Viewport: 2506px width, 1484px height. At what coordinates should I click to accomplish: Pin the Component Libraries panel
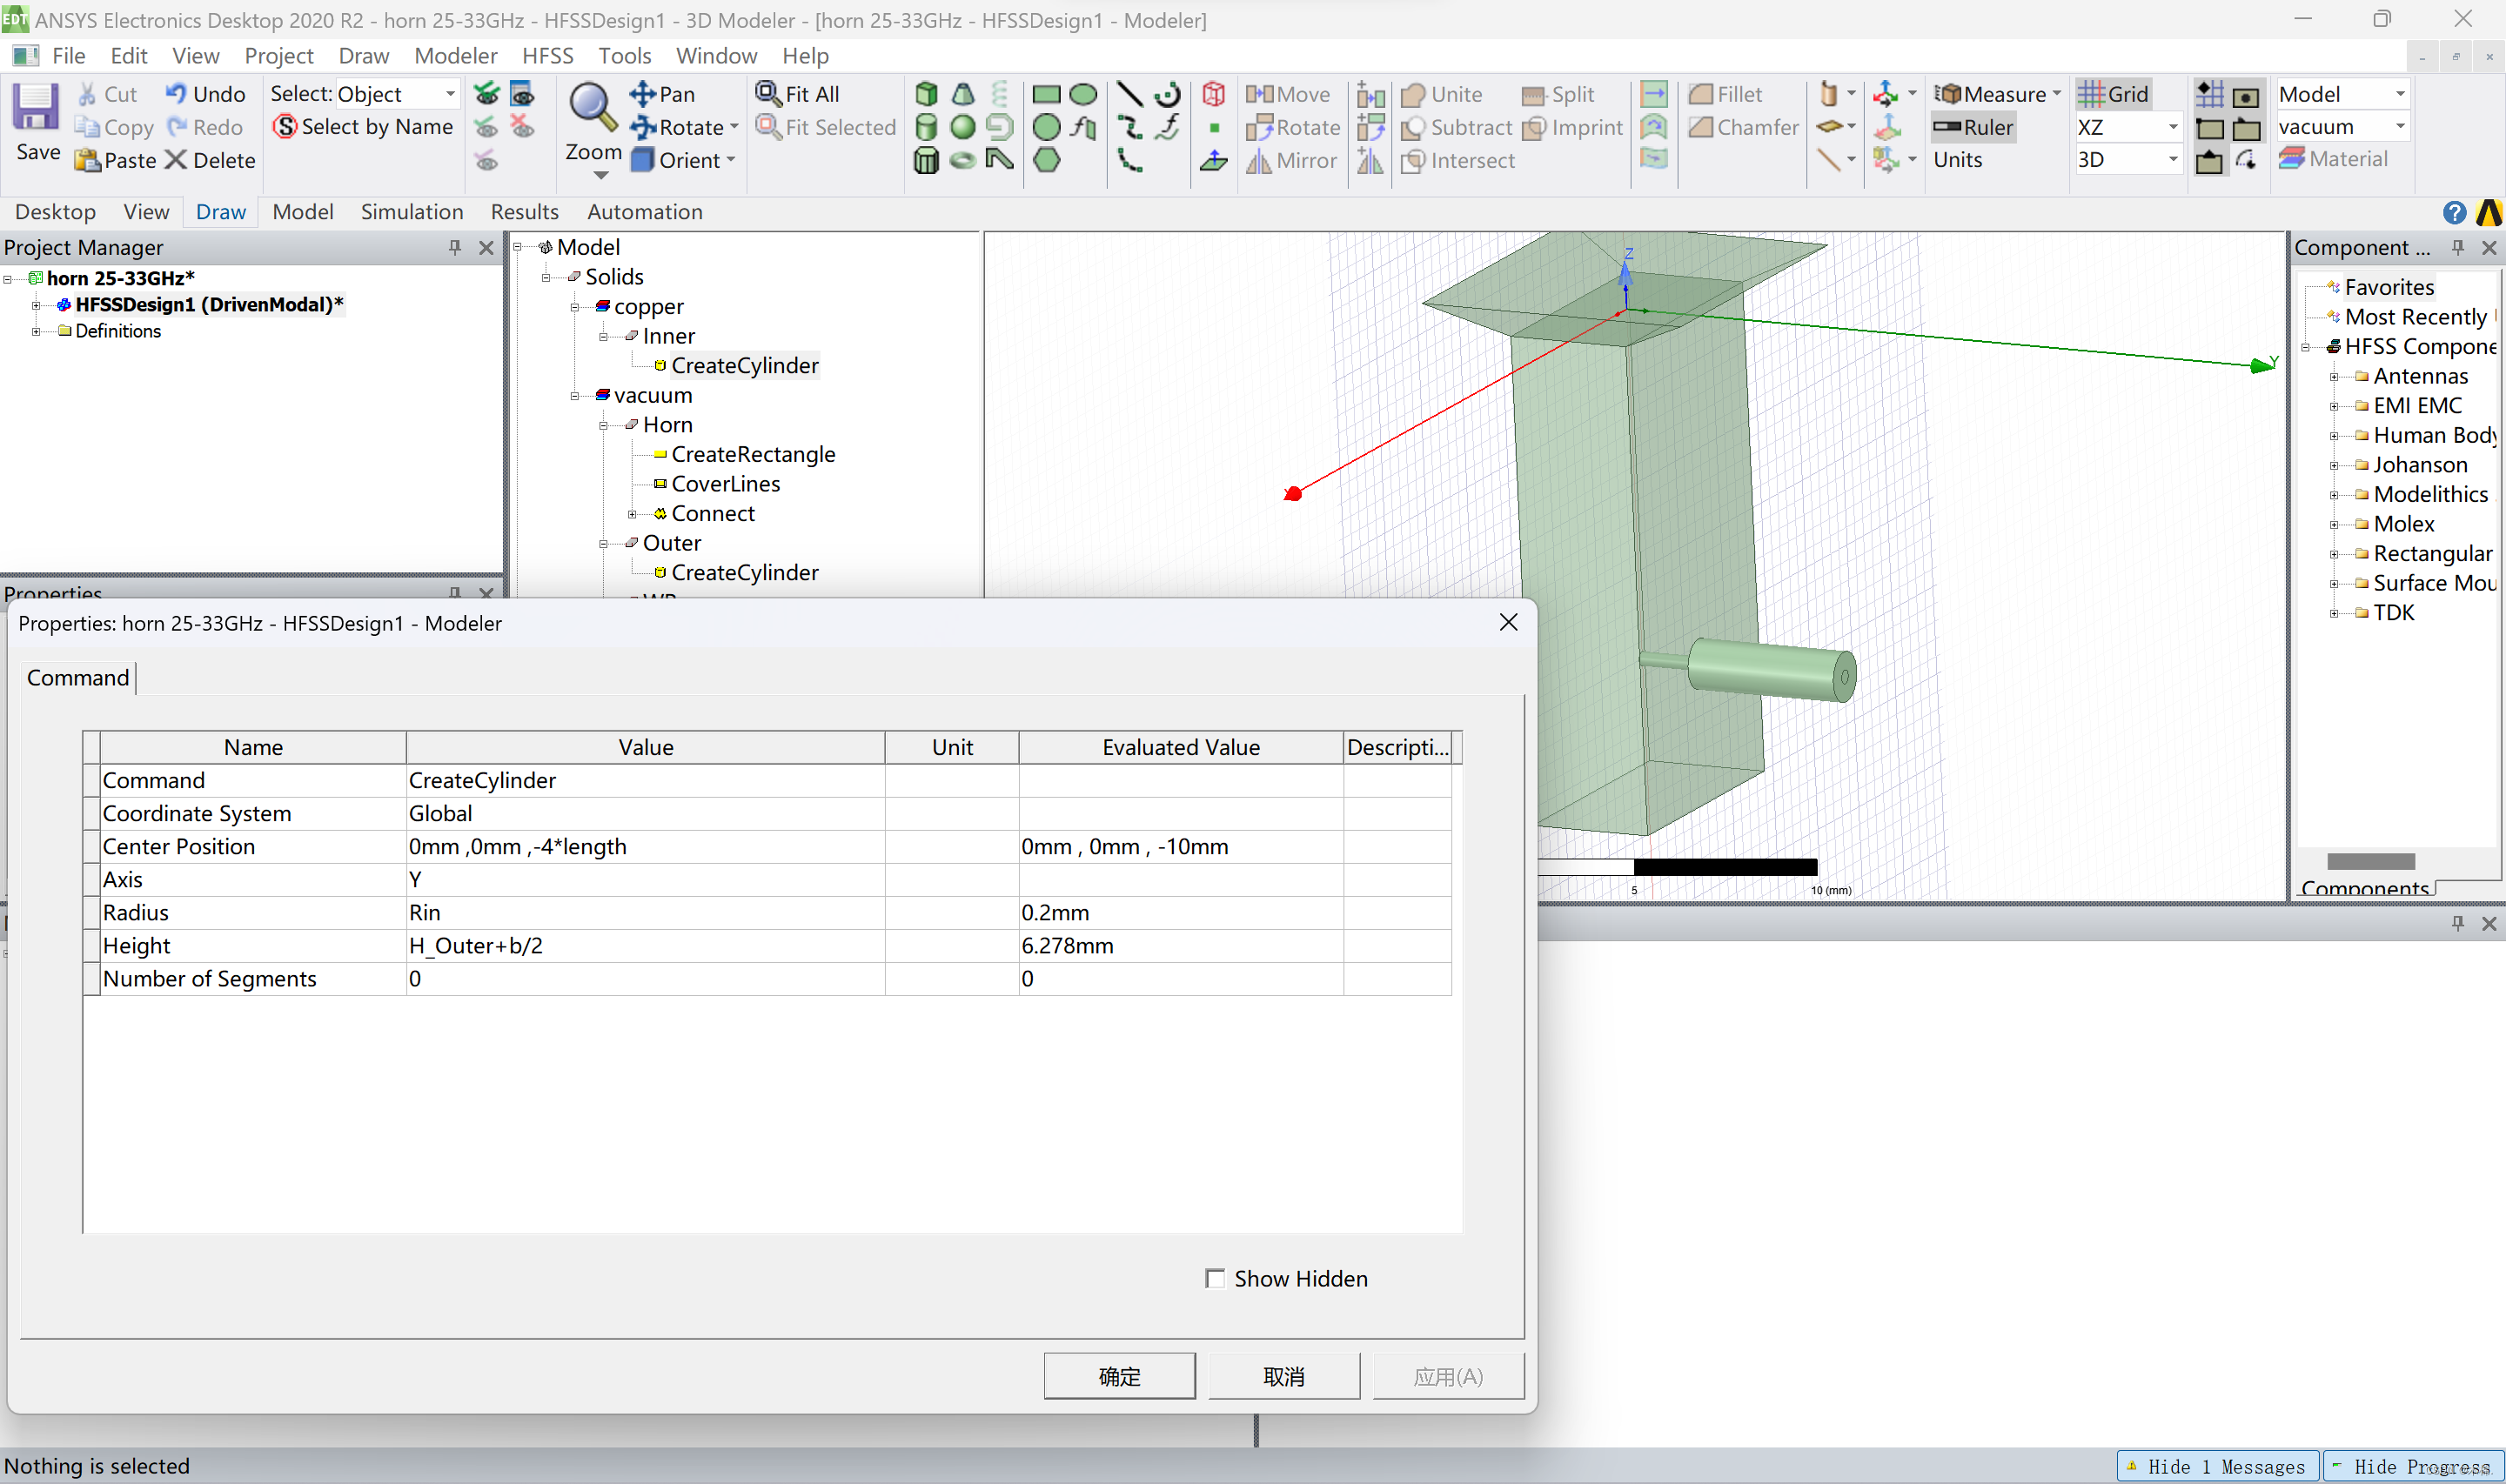tap(2457, 247)
